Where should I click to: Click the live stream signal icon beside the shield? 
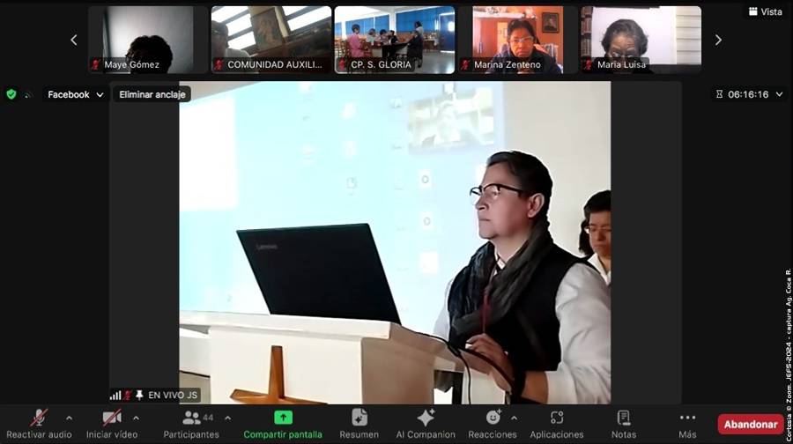pos(28,94)
